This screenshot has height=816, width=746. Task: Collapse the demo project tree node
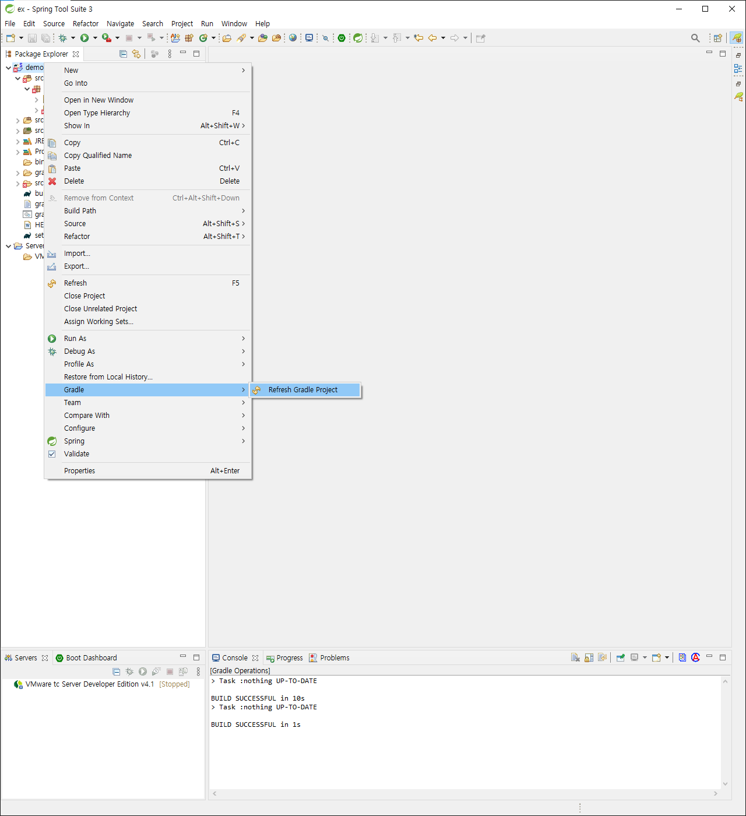click(8, 68)
